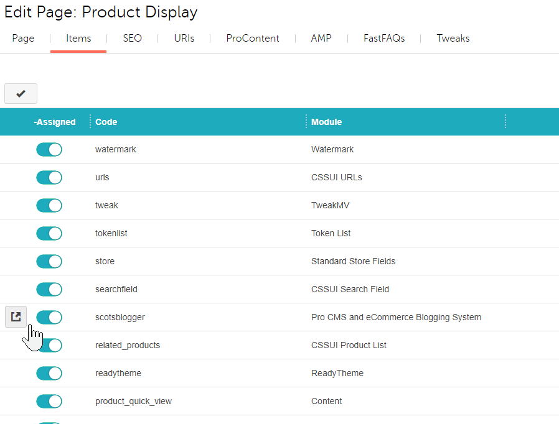The height and width of the screenshot is (424, 559).
Task: Open the scotsblogger item with the pop-out icon
Action: pos(16,317)
